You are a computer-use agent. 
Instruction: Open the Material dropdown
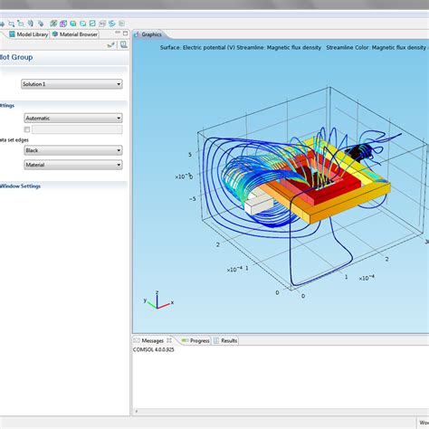(73, 165)
